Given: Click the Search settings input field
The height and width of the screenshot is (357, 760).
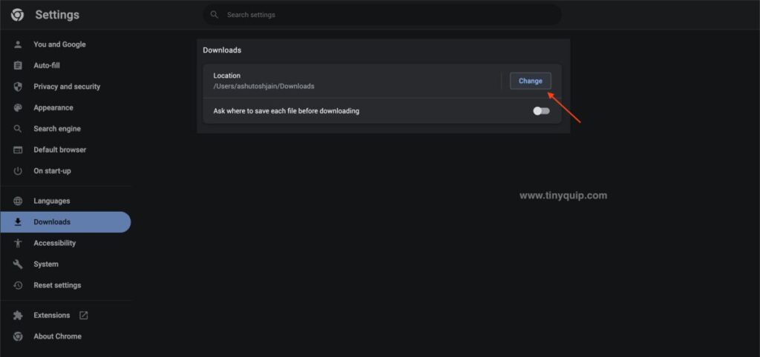Looking at the screenshot, I should tap(382, 15).
